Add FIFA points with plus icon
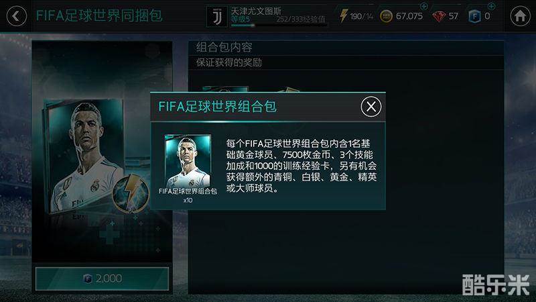Screen dimensions: 536x302 pos(491,6)
